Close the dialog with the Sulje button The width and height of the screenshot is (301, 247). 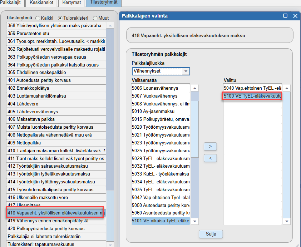[x=211, y=234]
